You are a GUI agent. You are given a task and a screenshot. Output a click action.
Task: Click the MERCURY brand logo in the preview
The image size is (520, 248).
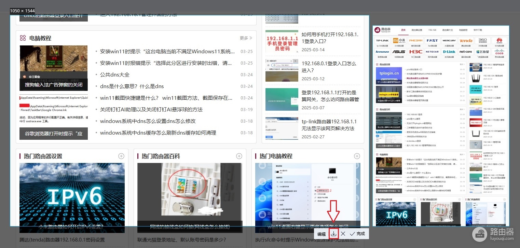[449, 40]
